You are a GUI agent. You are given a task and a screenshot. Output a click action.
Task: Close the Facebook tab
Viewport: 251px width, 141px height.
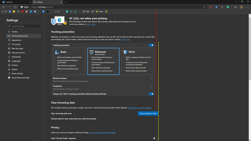coord(30,2)
